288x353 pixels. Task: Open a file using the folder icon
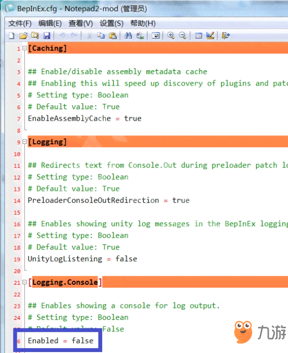tap(23, 36)
